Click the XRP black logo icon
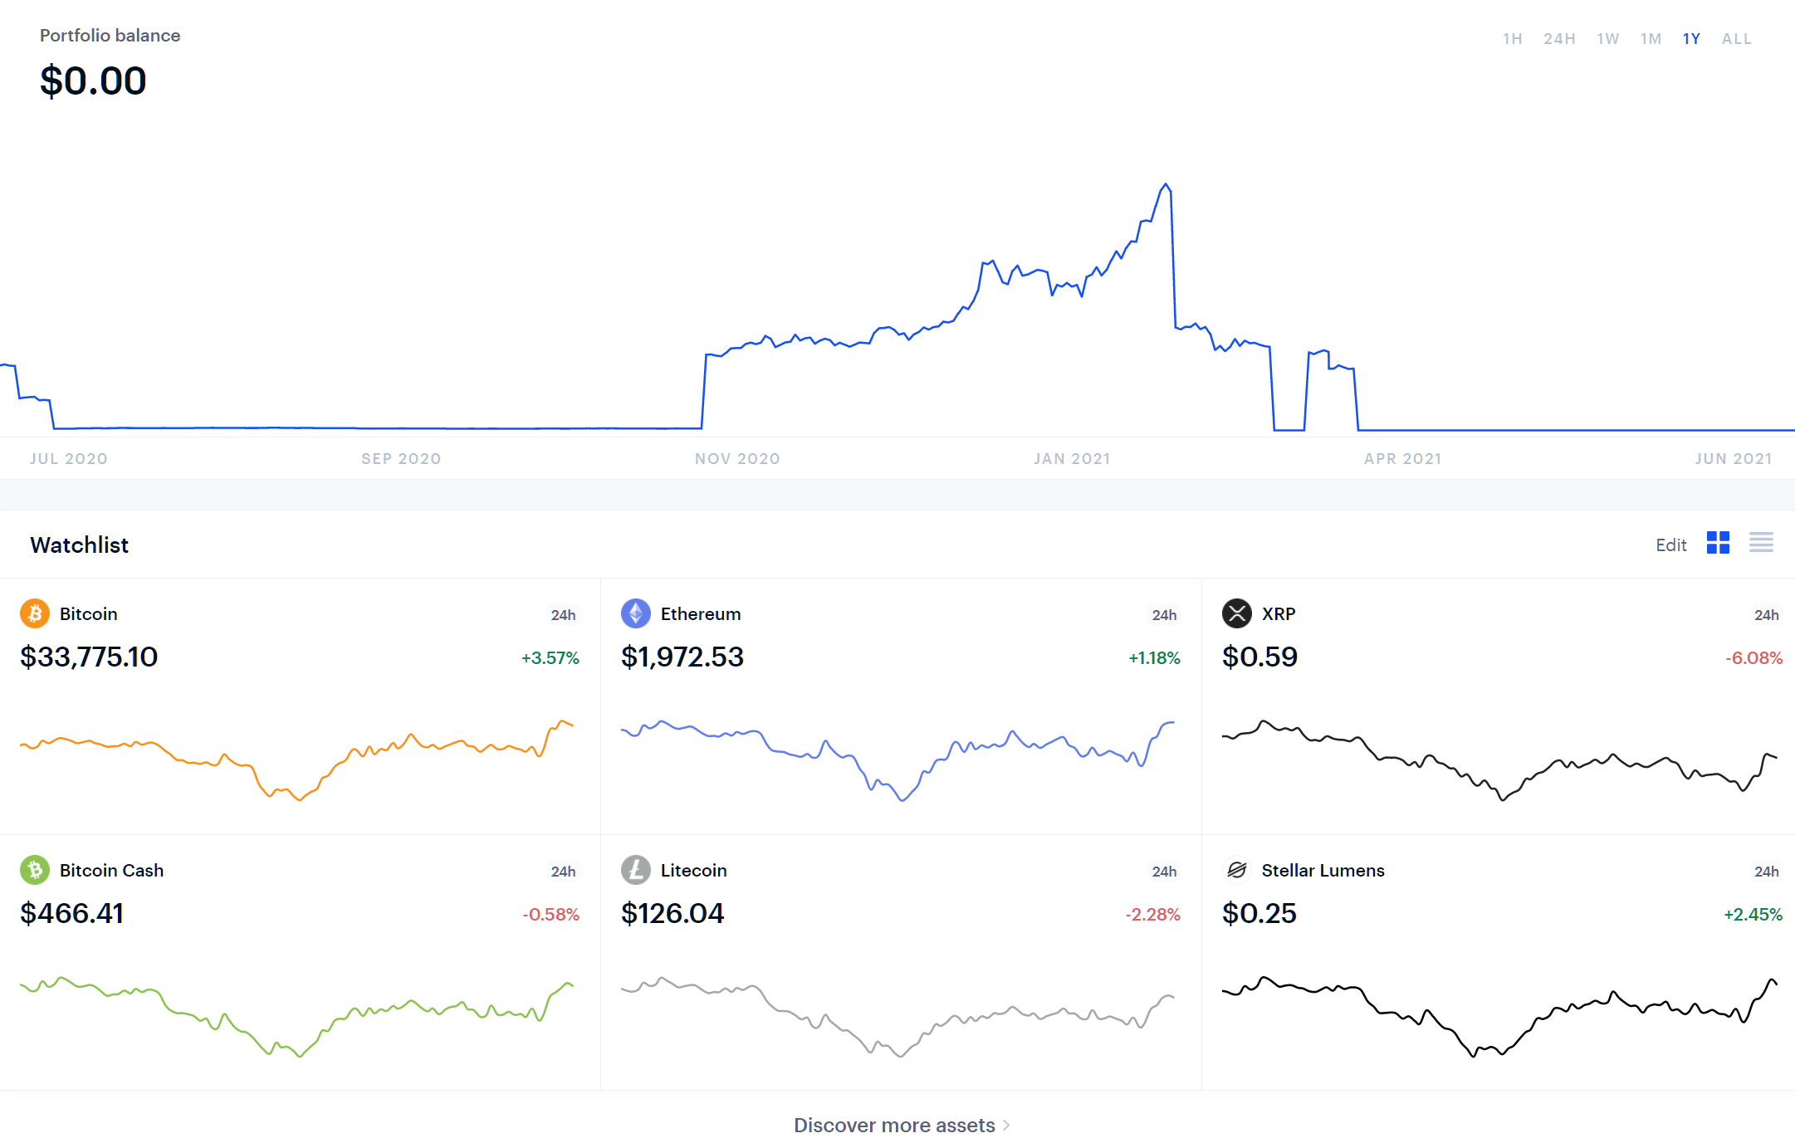 1236,613
